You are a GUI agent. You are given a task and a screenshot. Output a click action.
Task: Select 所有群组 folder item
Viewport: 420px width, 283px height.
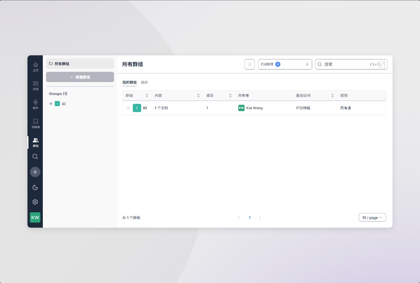pos(80,64)
